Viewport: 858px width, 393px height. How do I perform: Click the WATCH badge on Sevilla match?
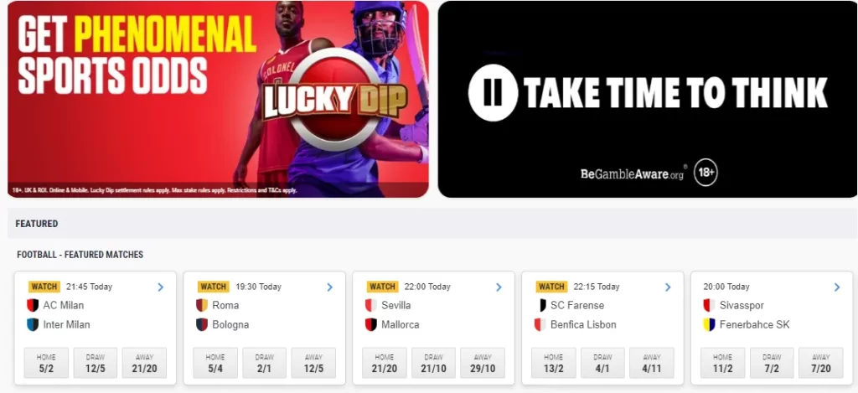point(382,287)
